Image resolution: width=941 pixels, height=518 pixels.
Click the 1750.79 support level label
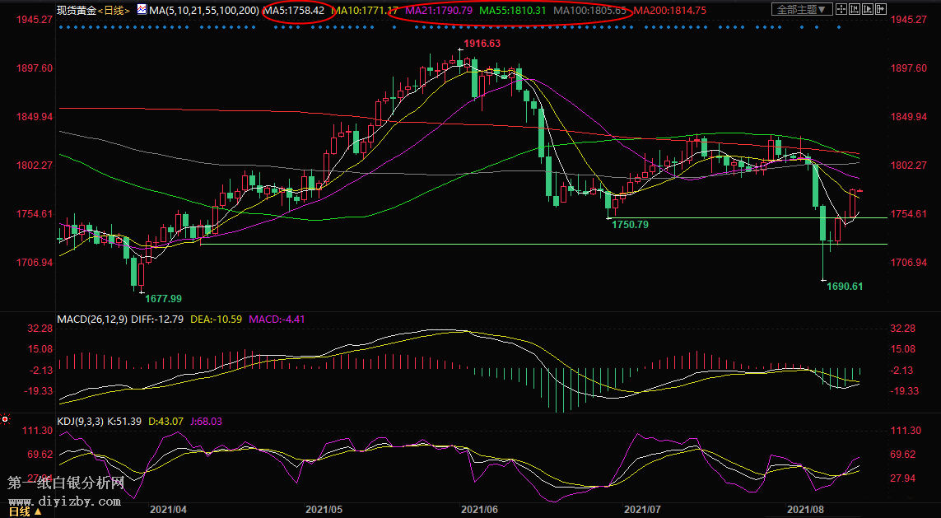point(630,224)
